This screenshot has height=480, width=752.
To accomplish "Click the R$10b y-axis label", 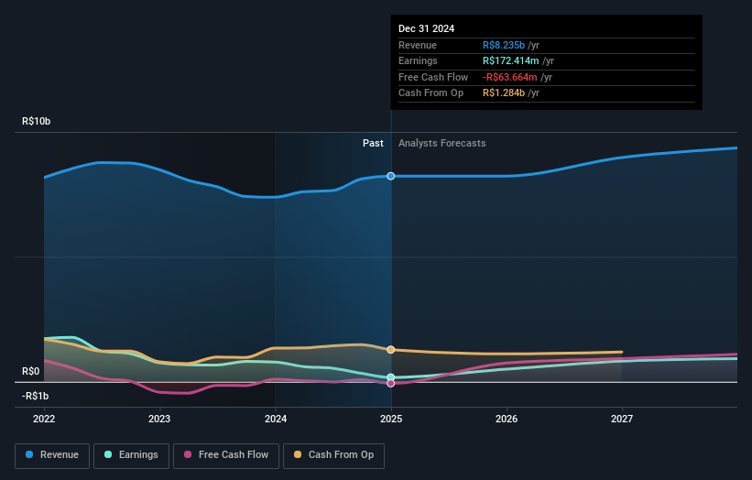I will (x=36, y=121).
